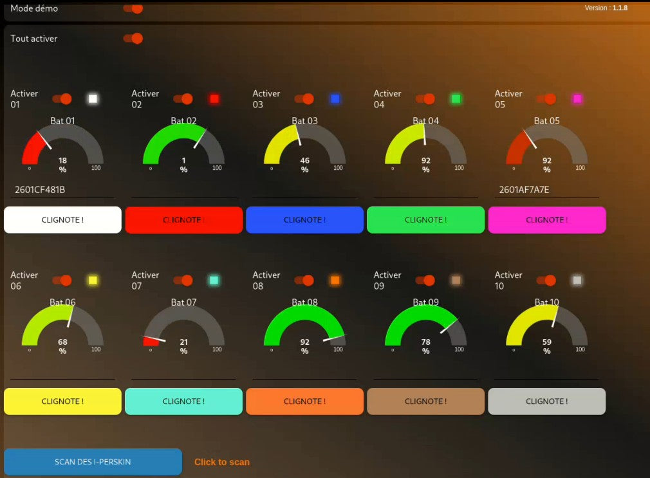Click the green color indicator for Activer 04
The image size is (650, 478).
(x=456, y=98)
